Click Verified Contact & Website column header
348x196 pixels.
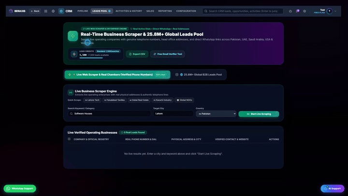pyautogui.click(x=232, y=139)
